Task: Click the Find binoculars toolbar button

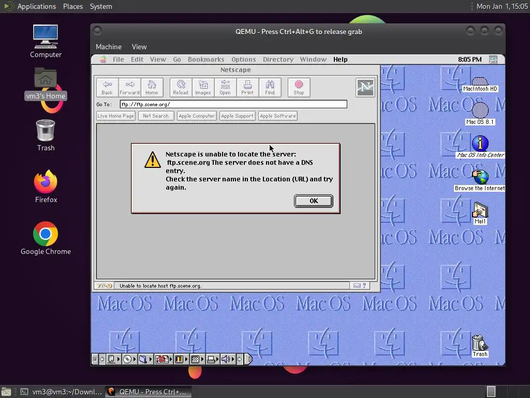Action: (270, 88)
